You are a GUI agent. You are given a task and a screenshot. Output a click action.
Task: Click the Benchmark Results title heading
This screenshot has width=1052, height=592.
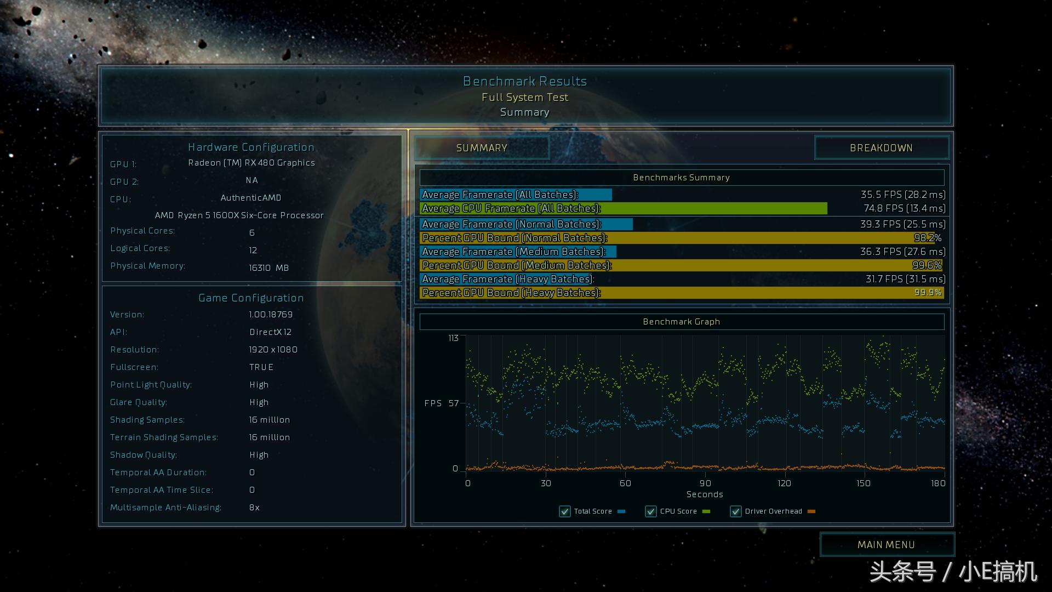tap(524, 81)
